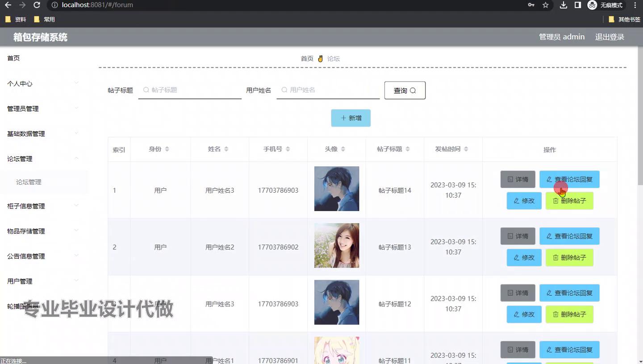Click the avatar thumbnail for 帖子标题14
This screenshot has width=643, height=364.
(x=337, y=189)
